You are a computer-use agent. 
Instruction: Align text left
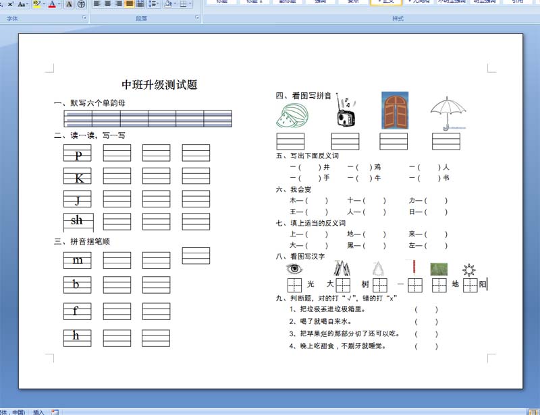click(x=97, y=3)
